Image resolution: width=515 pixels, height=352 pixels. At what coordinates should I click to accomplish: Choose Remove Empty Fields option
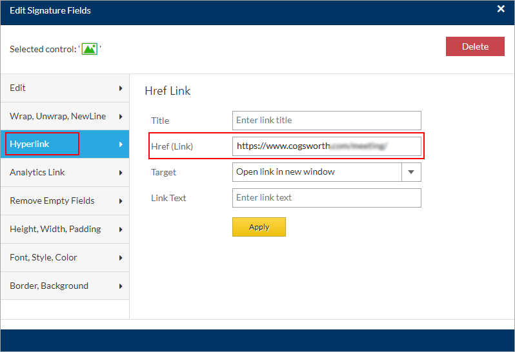click(x=65, y=201)
